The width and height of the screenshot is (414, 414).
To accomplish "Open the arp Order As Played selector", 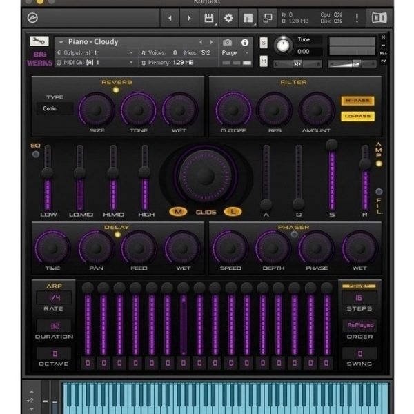I will click(360, 325).
